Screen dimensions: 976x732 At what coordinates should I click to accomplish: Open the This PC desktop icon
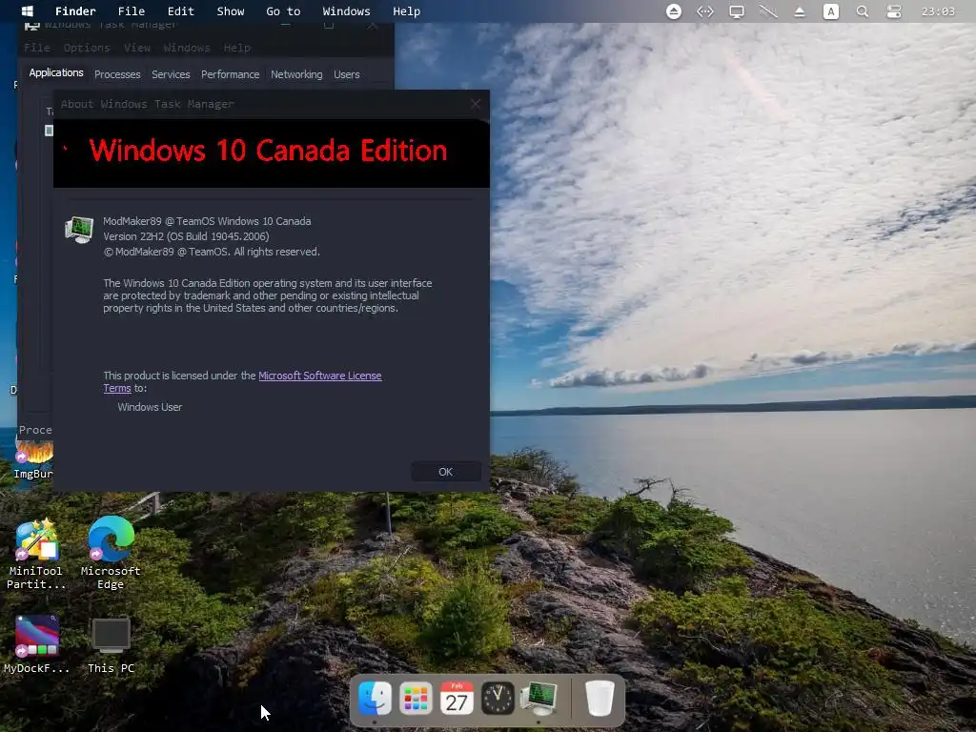tap(111, 645)
